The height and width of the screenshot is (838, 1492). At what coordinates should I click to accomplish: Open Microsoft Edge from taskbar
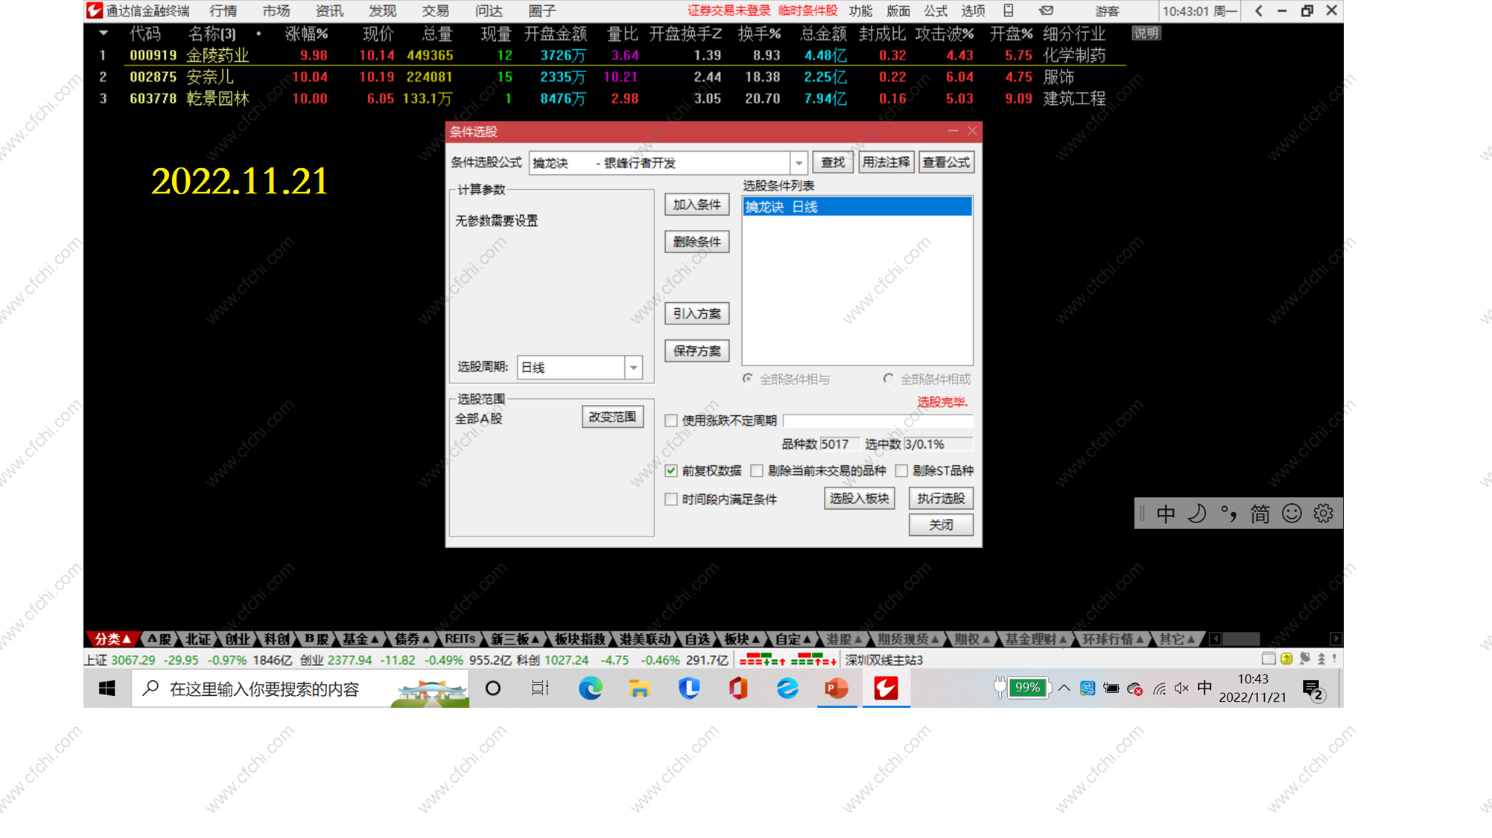point(591,688)
